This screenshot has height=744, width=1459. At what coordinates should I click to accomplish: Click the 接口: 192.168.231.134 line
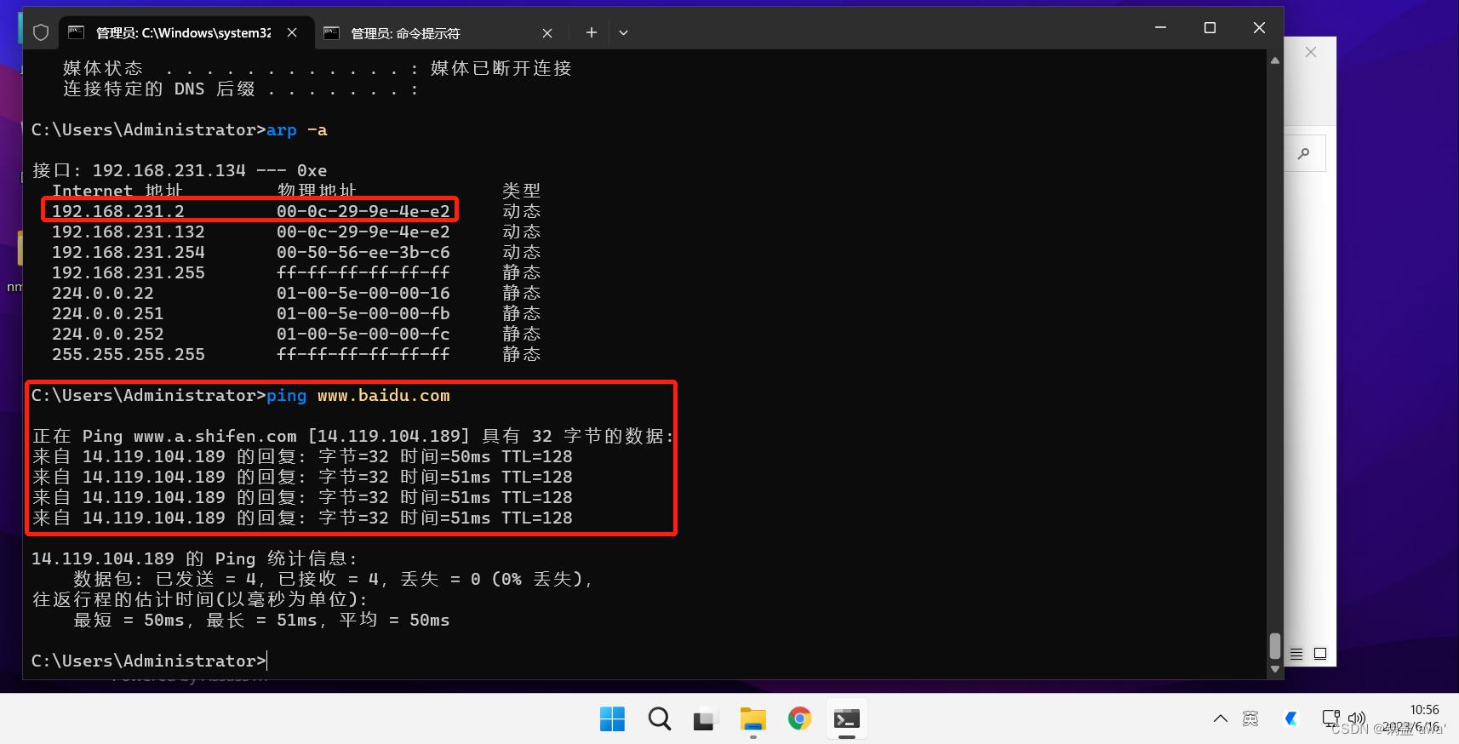coord(180,171)
